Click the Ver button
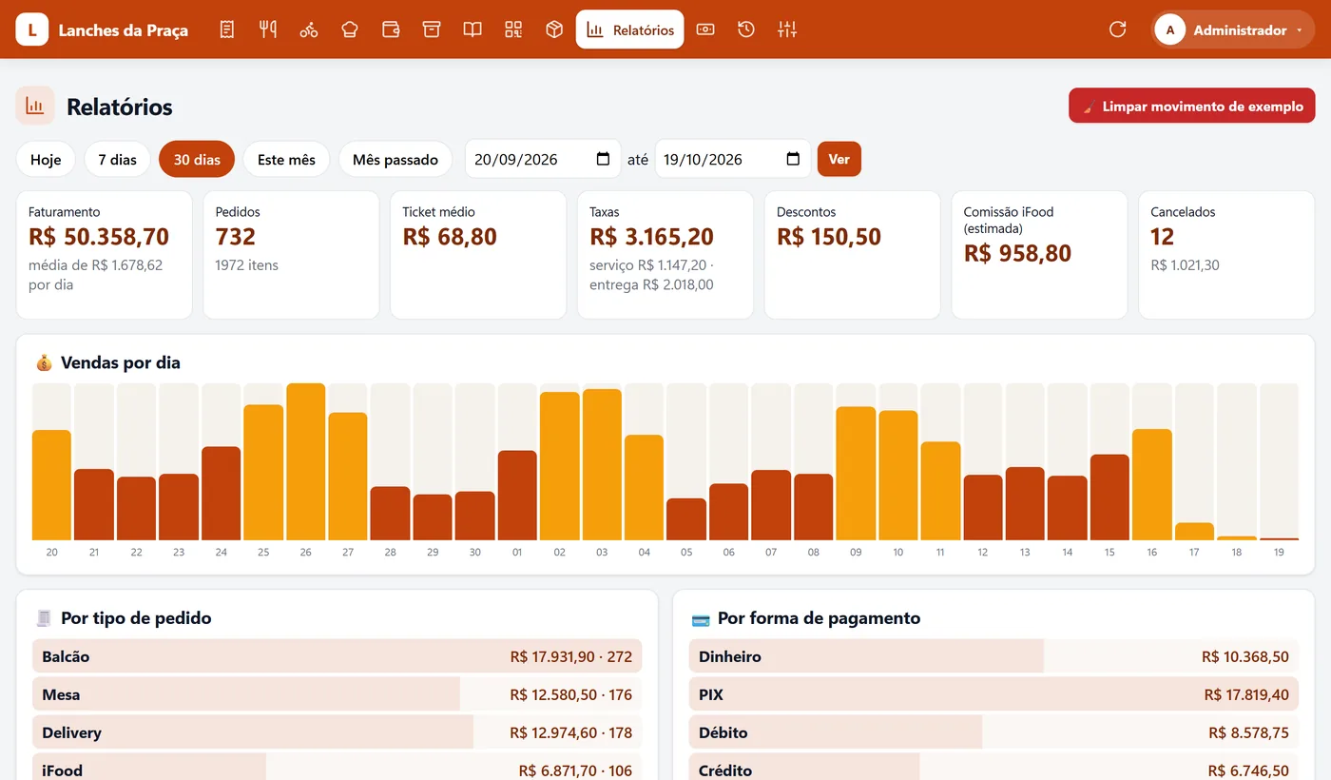Screen dimensions: 1331x780 pos(839,159)
